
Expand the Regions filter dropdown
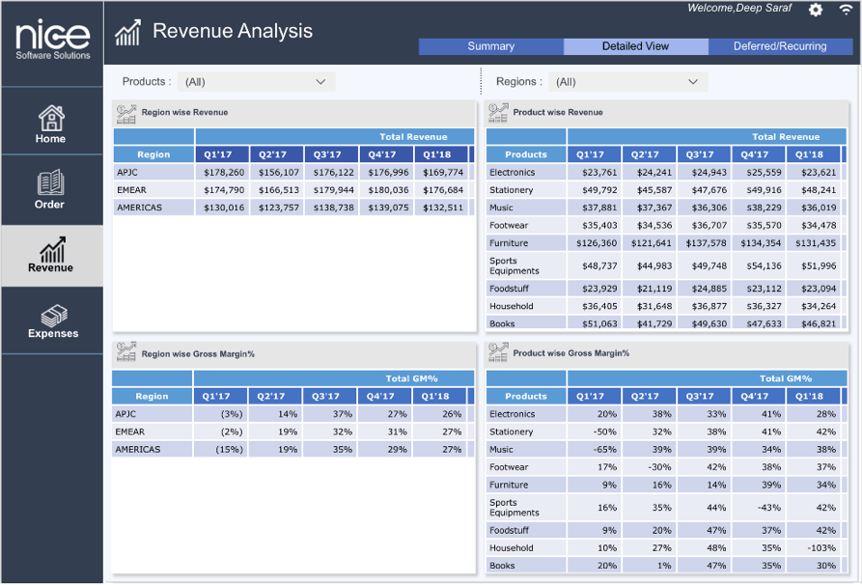[626, 82]
